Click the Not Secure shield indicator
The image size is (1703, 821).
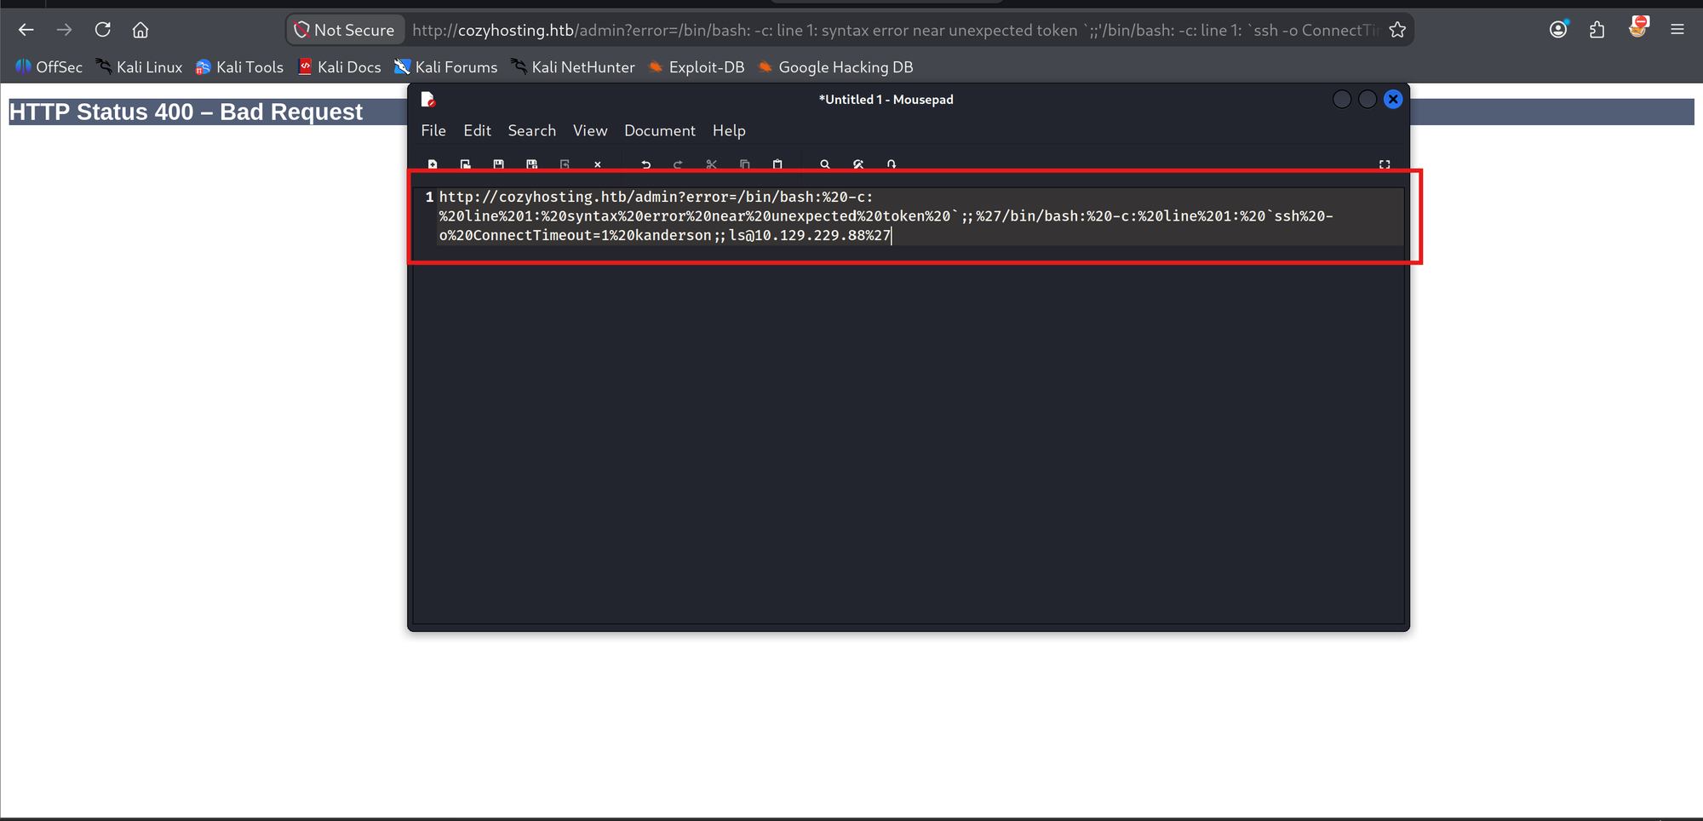[345, 30]
